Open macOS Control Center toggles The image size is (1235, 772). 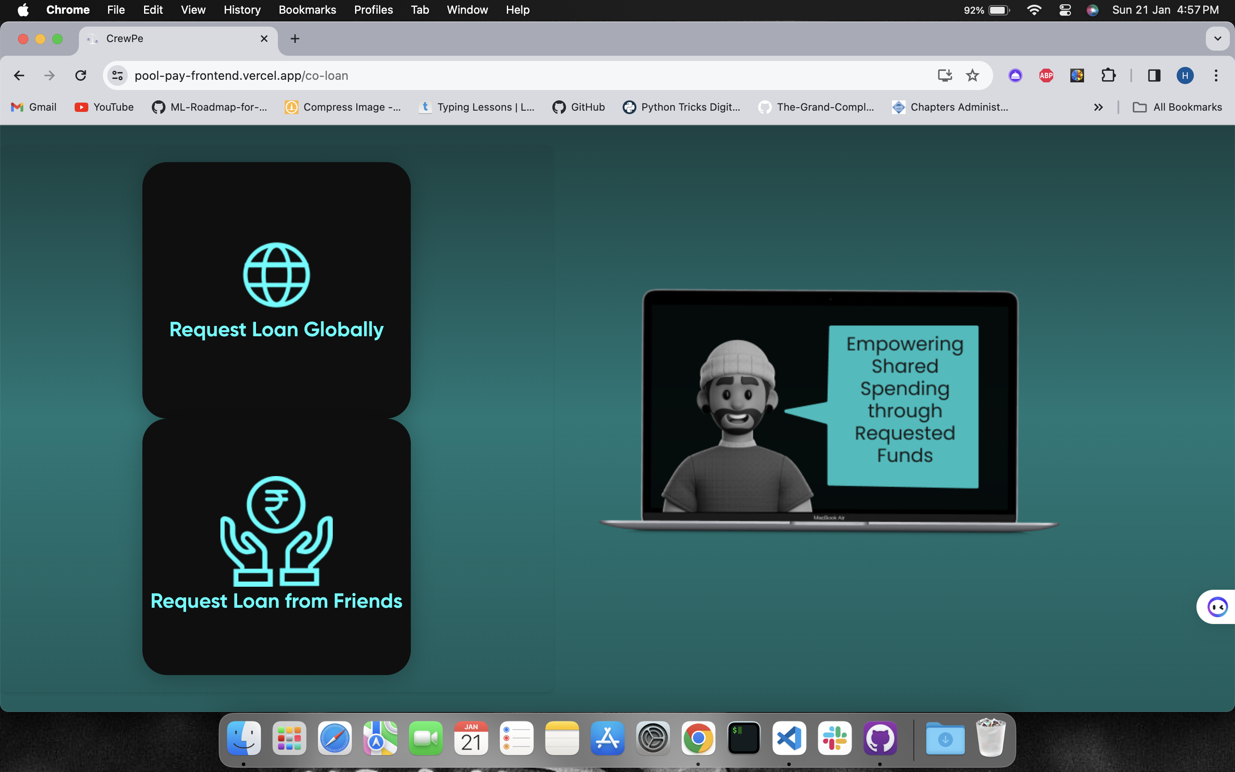coord(1065,10)
